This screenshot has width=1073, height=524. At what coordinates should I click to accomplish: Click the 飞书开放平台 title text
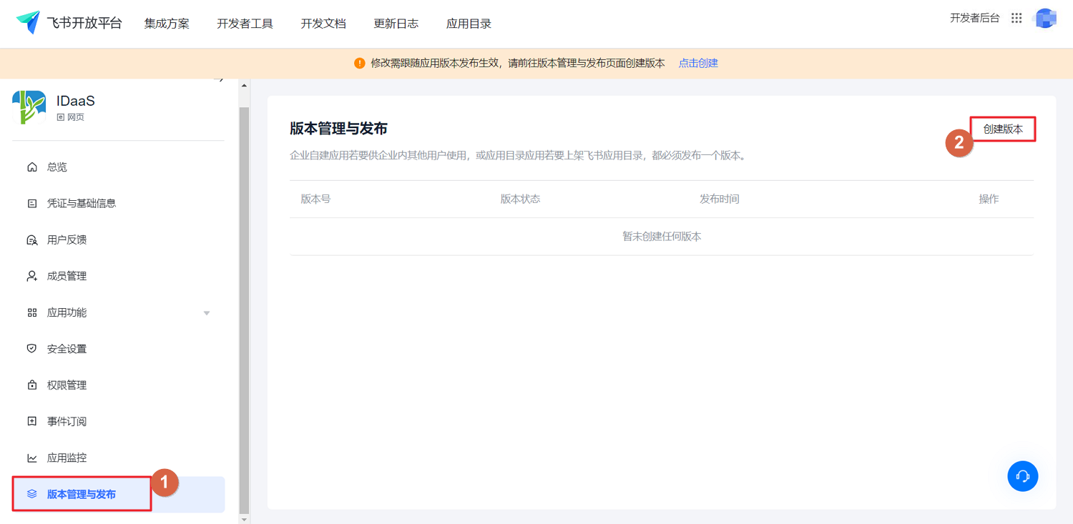tap(84, 23)
